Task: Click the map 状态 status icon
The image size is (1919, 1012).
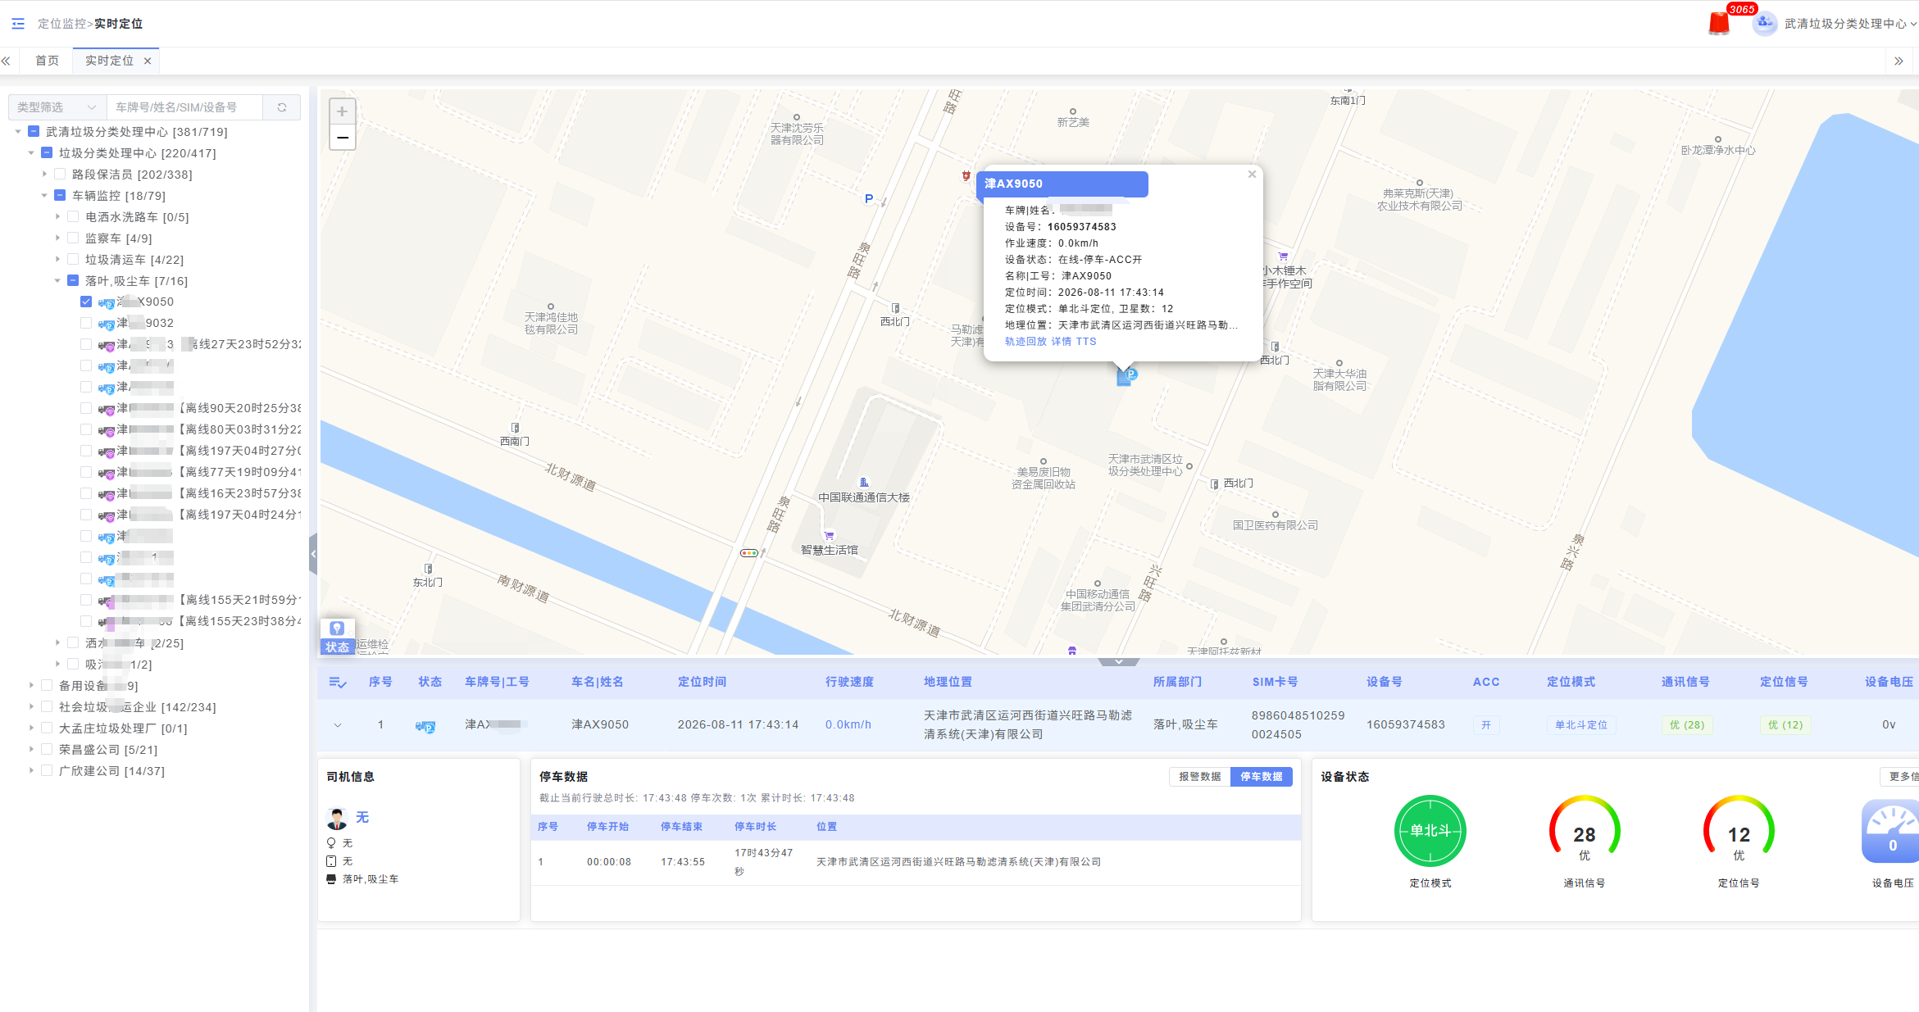Action: coord(337,637)
